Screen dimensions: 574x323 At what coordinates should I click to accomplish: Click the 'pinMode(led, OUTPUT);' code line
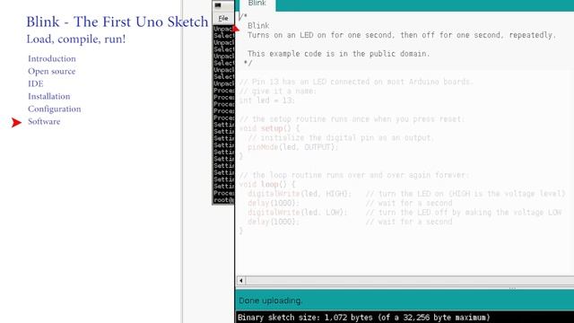click(x=293, y=147)
